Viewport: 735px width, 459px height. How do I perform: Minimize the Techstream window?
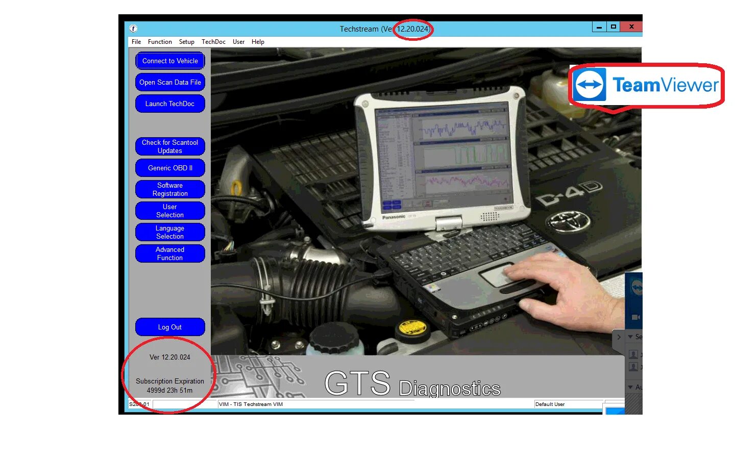(599, 27)
